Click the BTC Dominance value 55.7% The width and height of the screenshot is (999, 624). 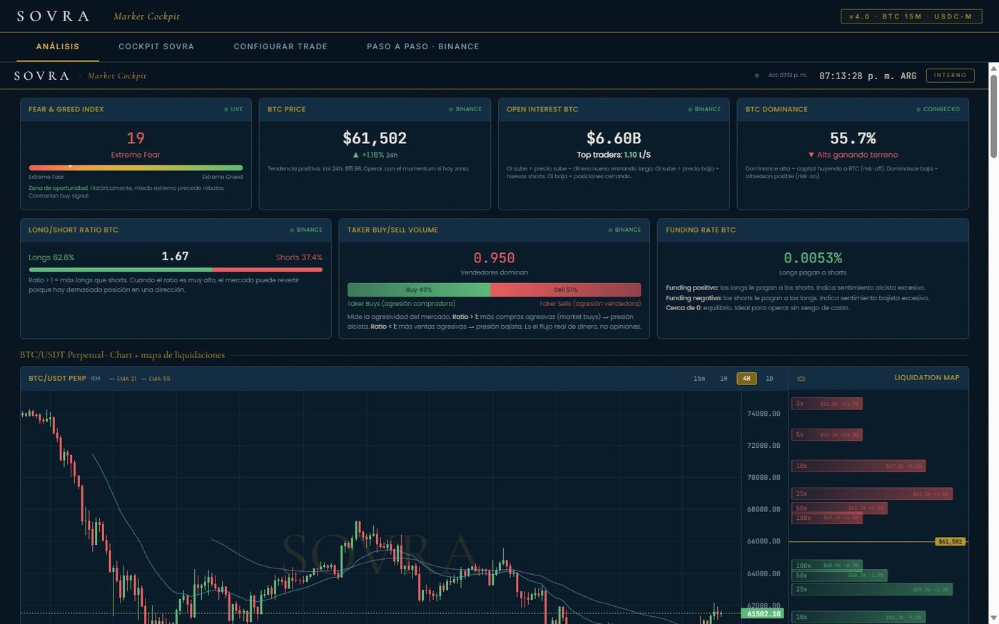click(853, 138)
